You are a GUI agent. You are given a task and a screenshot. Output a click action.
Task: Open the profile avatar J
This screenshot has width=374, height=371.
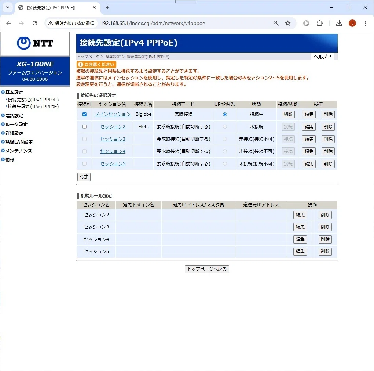point(352,23)
